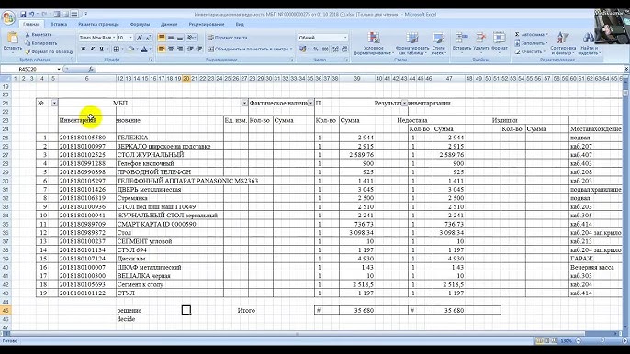The width and height of the screenshot is (630, 354).
Task: Open filter dropdown on Результаты инвентаризации header
Action: pyautogui.click(x=405, y=103)
